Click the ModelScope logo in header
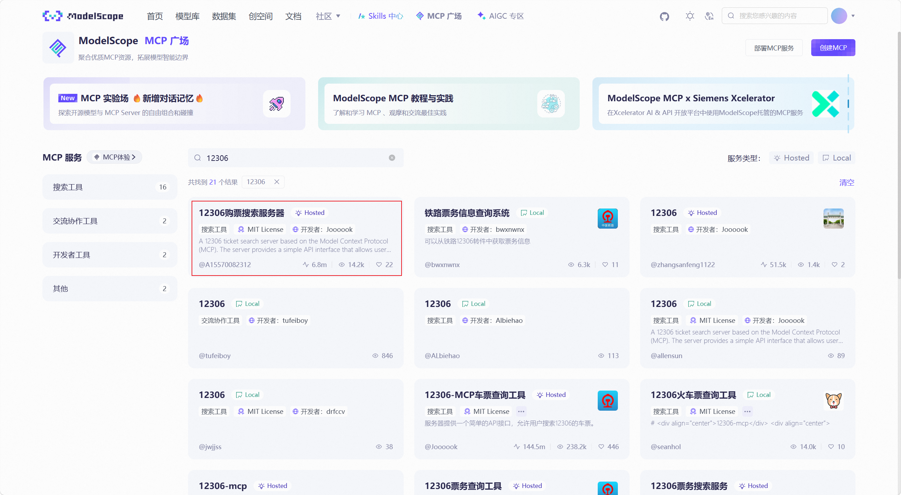The image size is (901, 495). coord(83,16)
